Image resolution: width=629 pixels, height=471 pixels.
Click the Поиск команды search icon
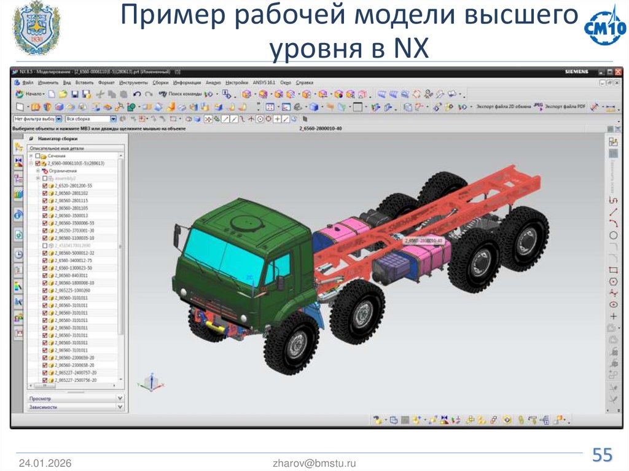coord(163,93)
